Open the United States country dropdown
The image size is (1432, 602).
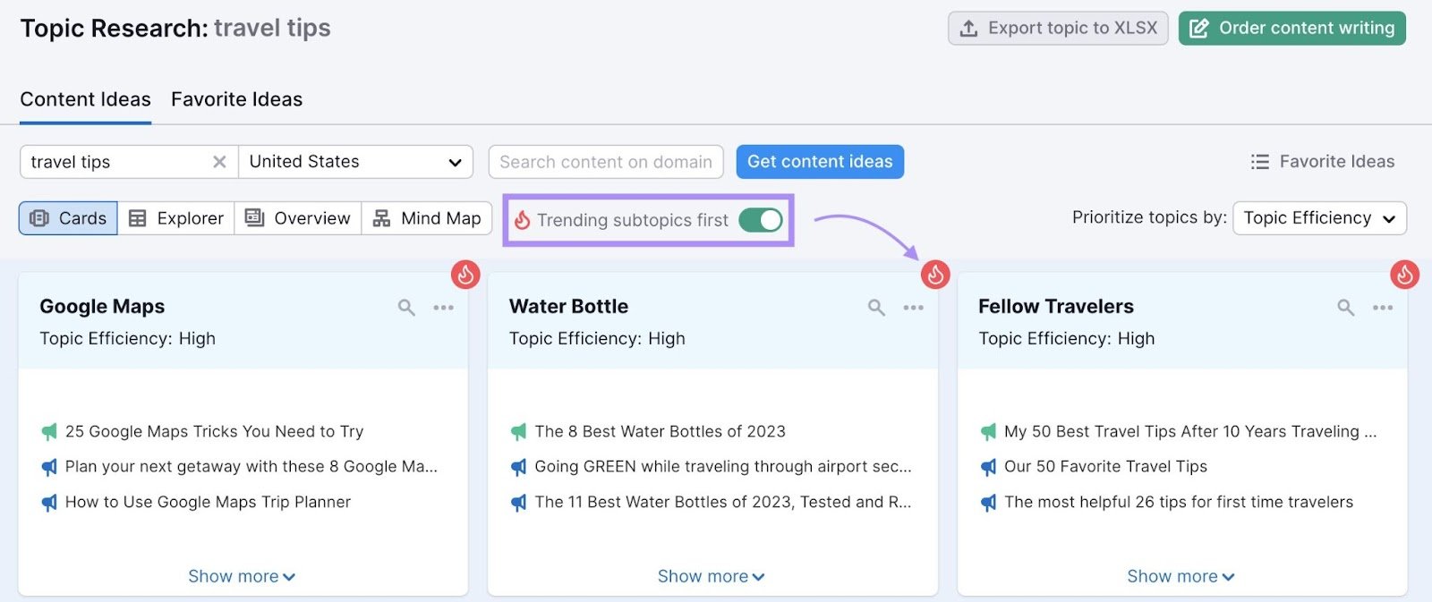(356, 162)
